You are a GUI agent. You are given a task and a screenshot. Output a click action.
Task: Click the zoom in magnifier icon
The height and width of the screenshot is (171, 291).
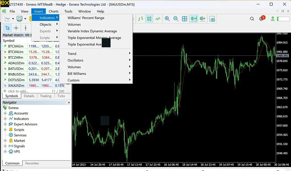(167, 19)
